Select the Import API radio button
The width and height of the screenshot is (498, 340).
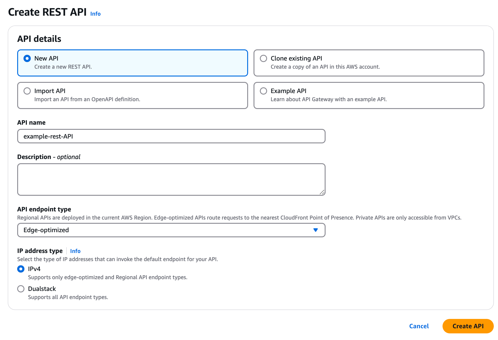[x=27, y=91]
